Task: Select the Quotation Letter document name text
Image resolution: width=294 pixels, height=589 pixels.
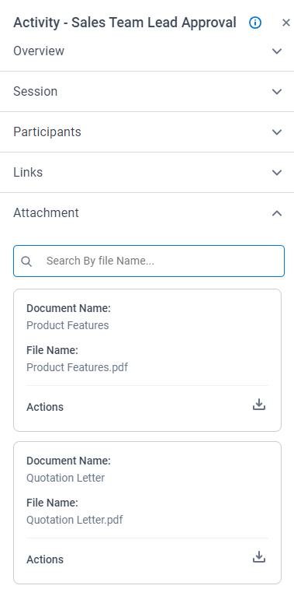Action: (x=65, y=478)
